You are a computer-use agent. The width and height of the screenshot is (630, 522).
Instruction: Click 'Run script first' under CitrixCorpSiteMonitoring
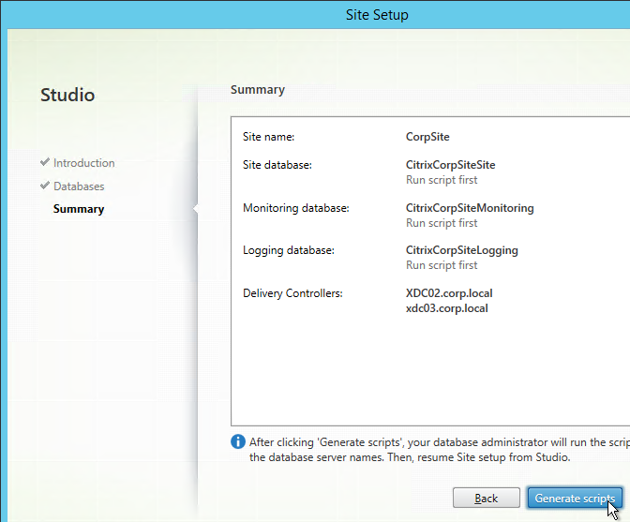[x=442, y=223]
